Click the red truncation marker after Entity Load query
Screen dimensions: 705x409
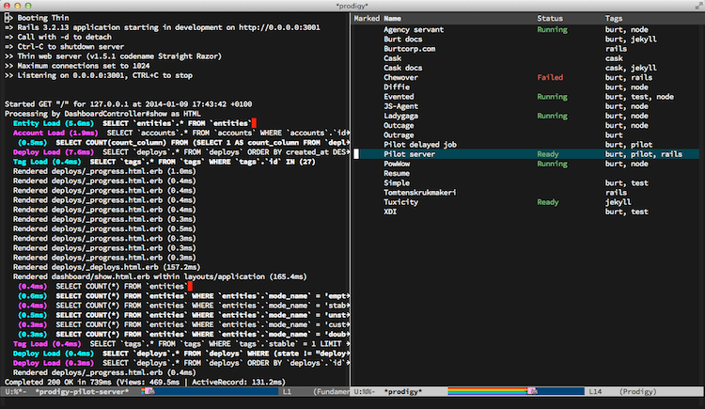coord(252,123)
